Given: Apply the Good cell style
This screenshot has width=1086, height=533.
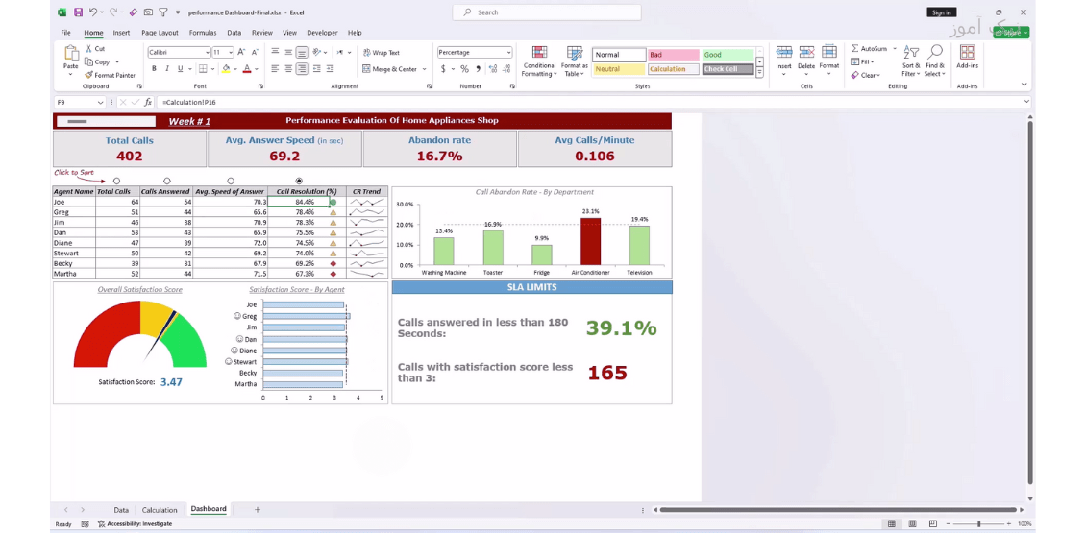Looking at the screenshot, I should click(728, 55).
